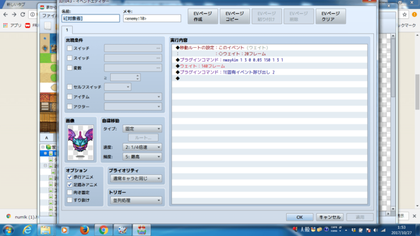Select ウェイト：140フレーム command line
The height and width of the screenshot is (236, 420).
pyautogui.click(x=270, y=66)
